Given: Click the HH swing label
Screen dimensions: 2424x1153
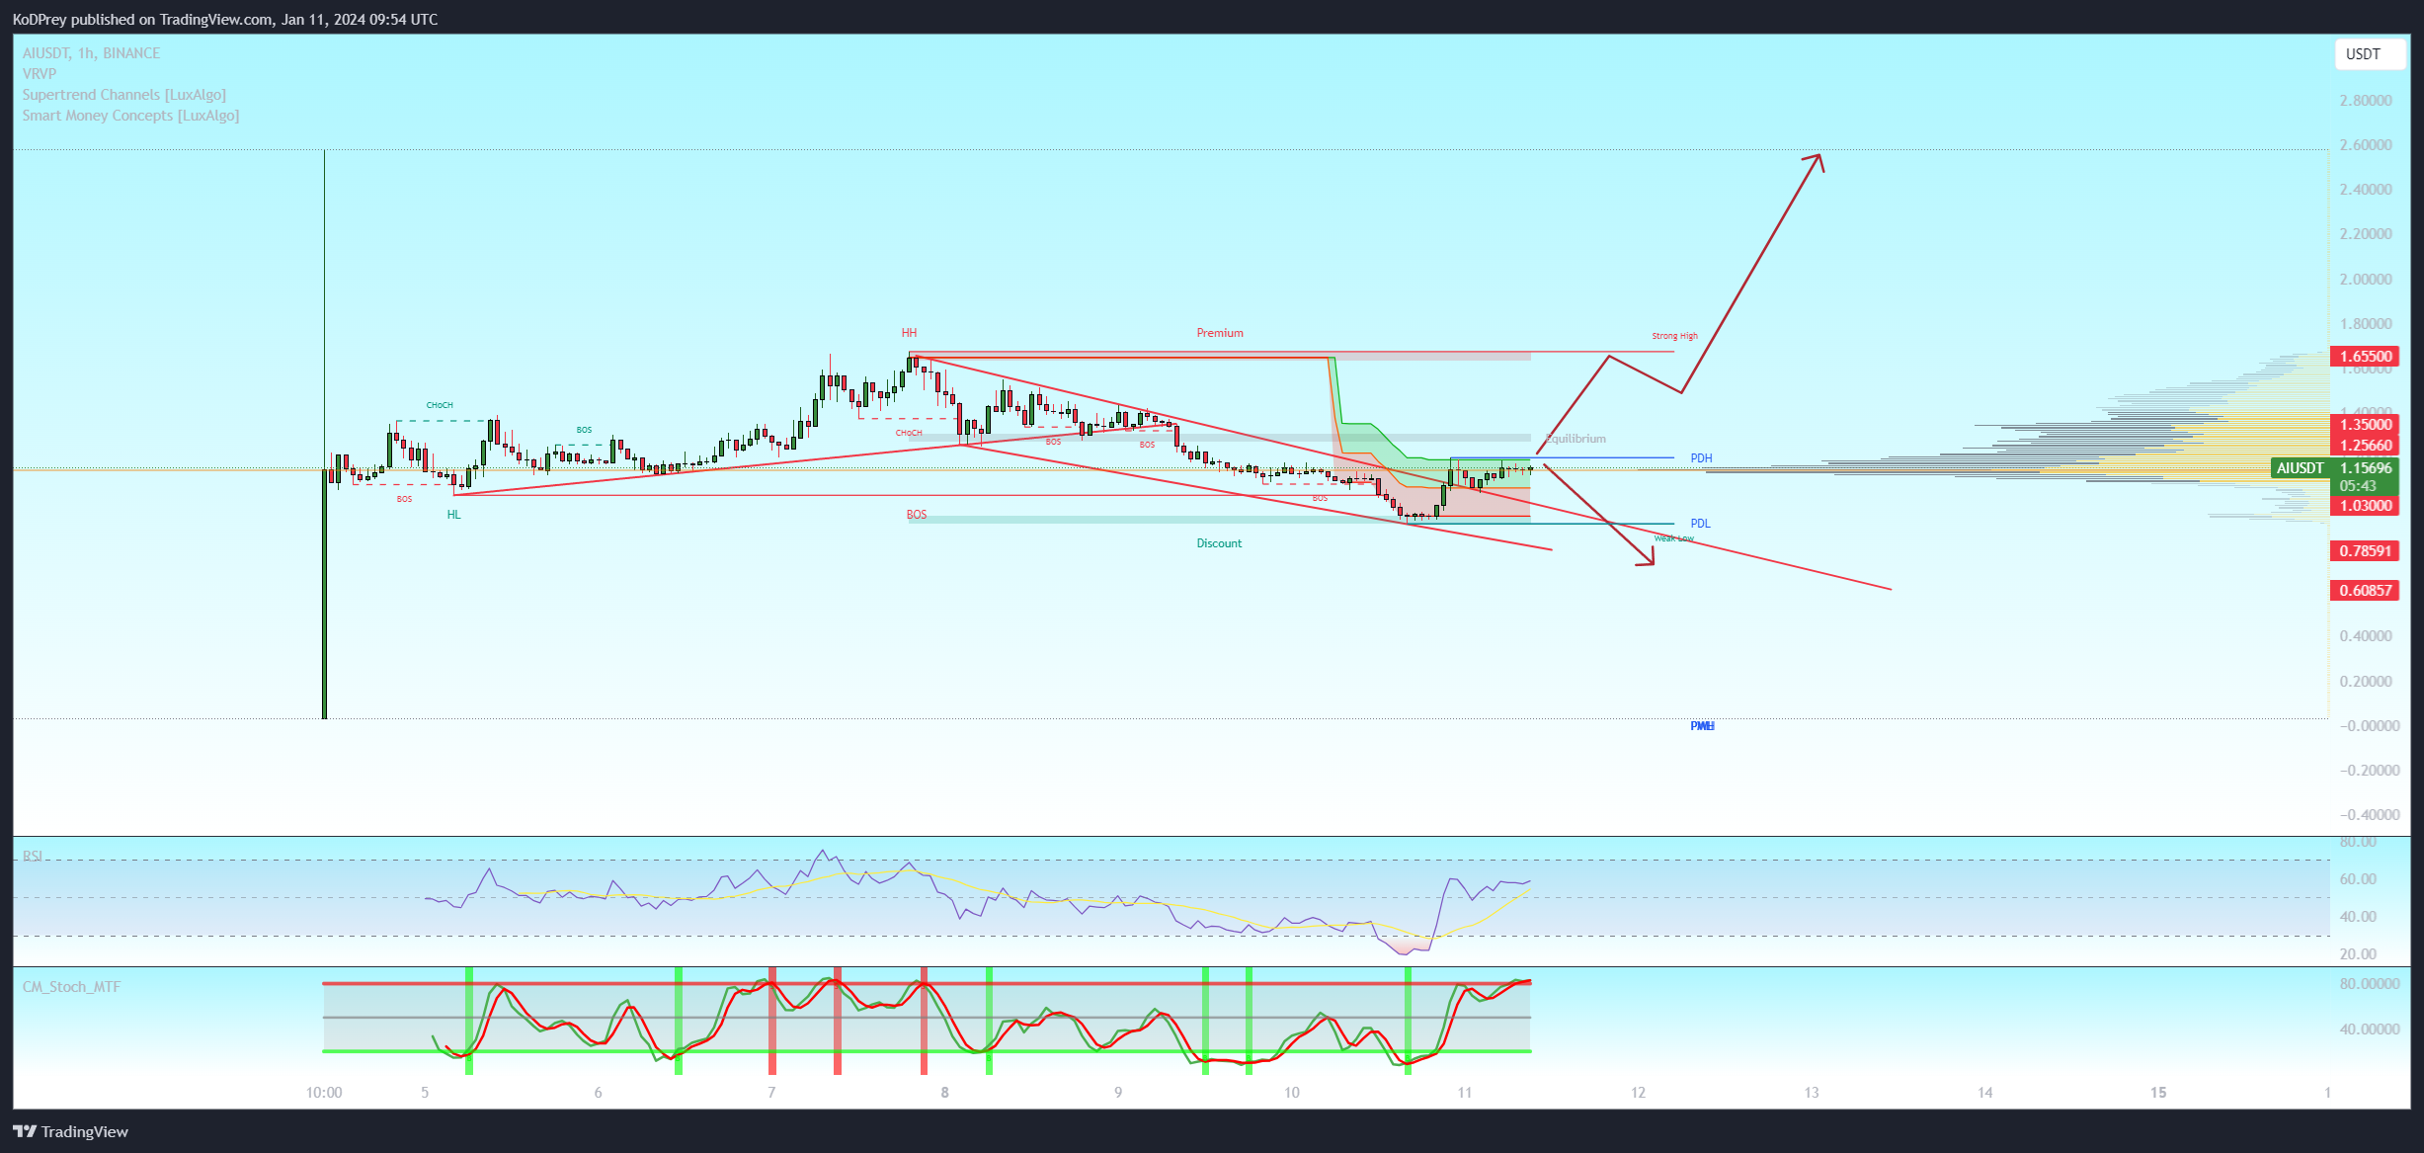Looking at the screenshot, I should tap(909, 333).
